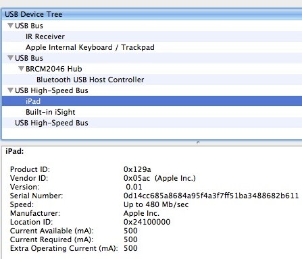This screenshot has width=302, height=259.
Task: Collapse the first USB Bus node
Action: pyautogui.click(x=10, y=26)
